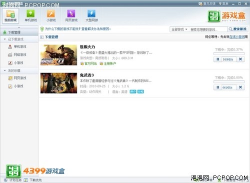Pause the 极限火力 download
This screenshot has width=250, height=183.
[x=217, y=59]
